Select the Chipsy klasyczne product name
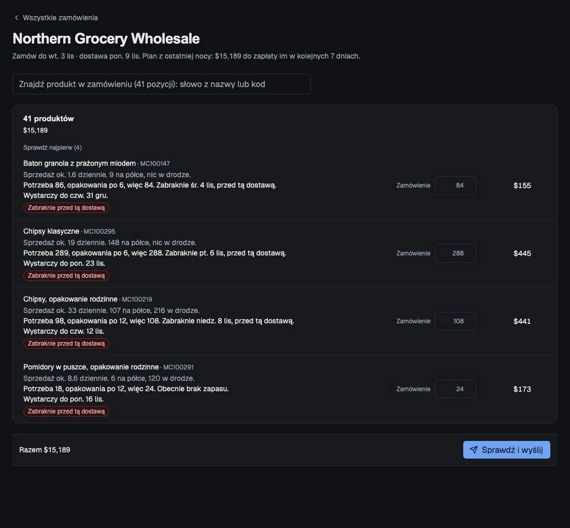This screenshot has height=528, width=570. click(x=51, y=232)
